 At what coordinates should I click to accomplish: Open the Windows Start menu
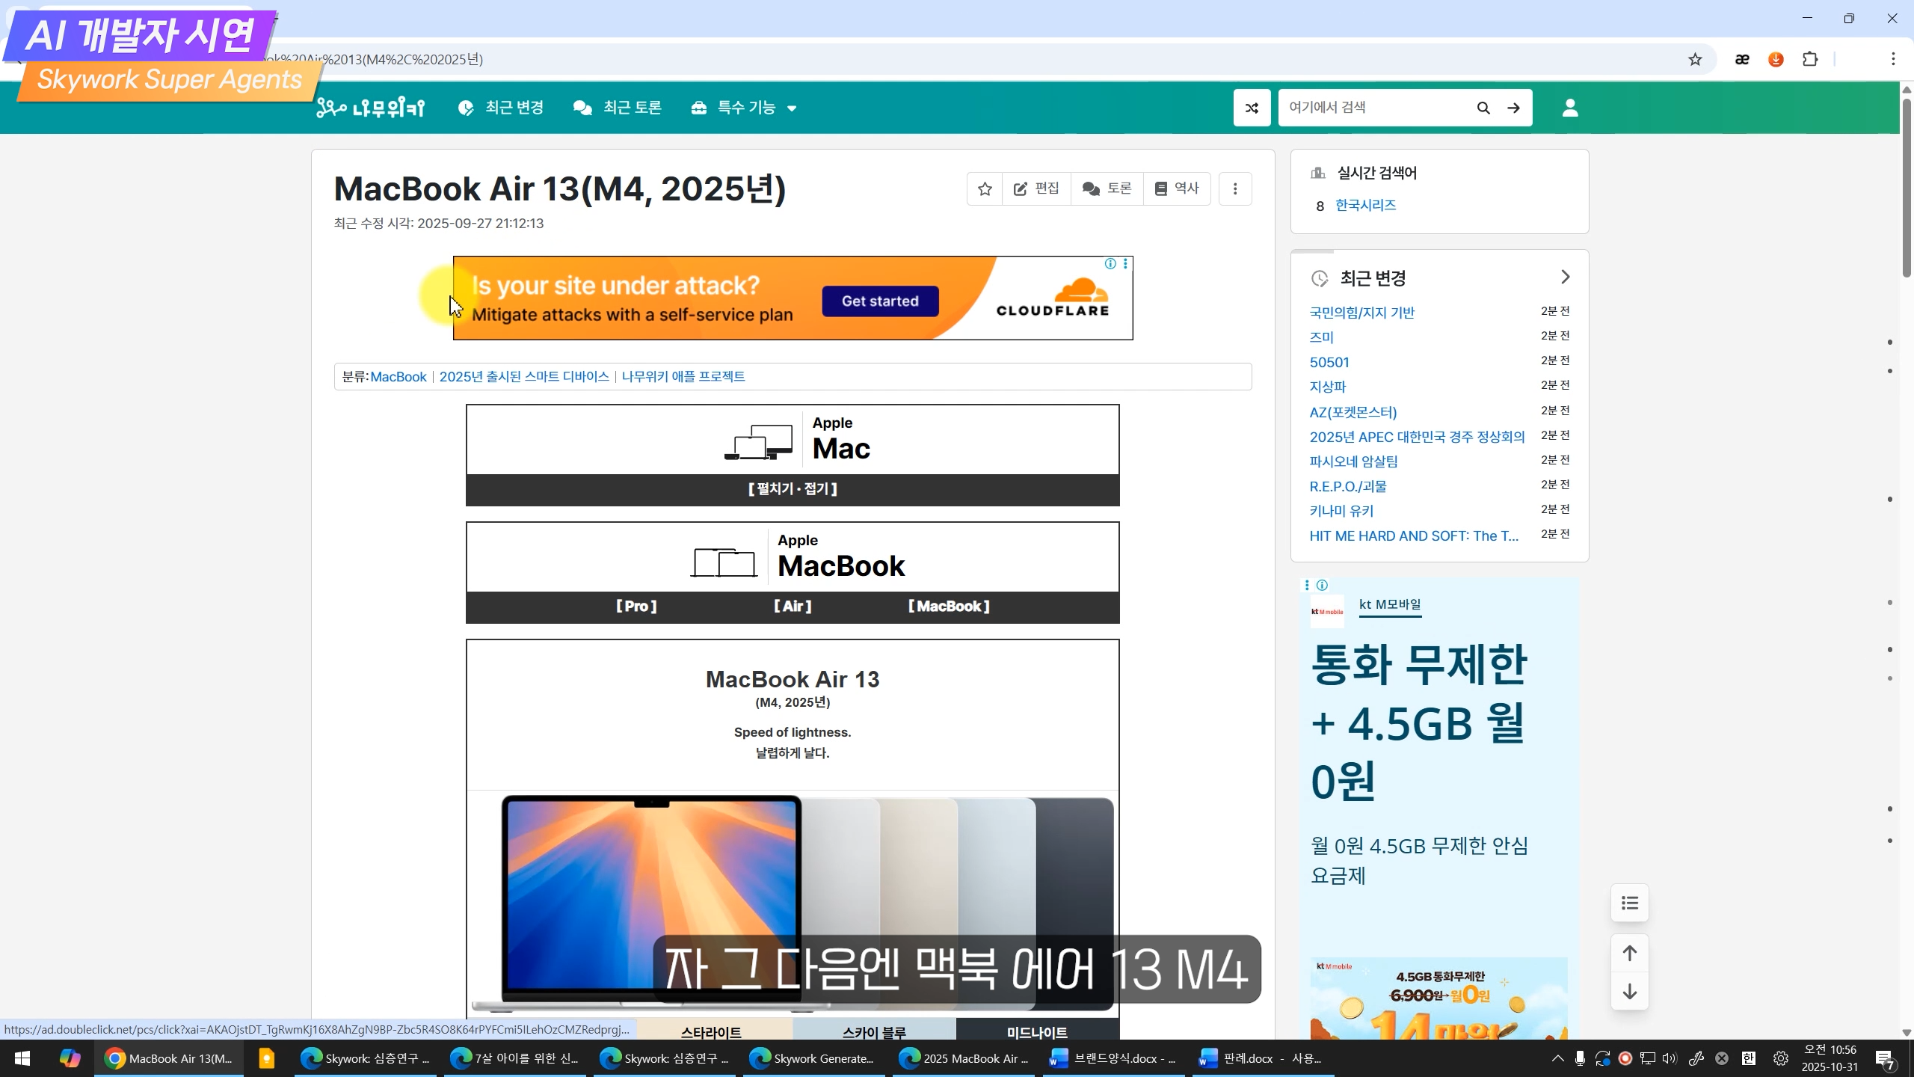coord(22,1058)
